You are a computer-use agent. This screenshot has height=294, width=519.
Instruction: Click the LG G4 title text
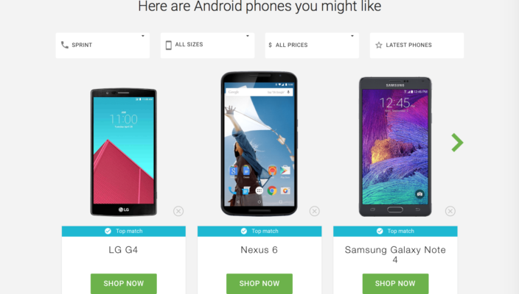tap(123, 250)
